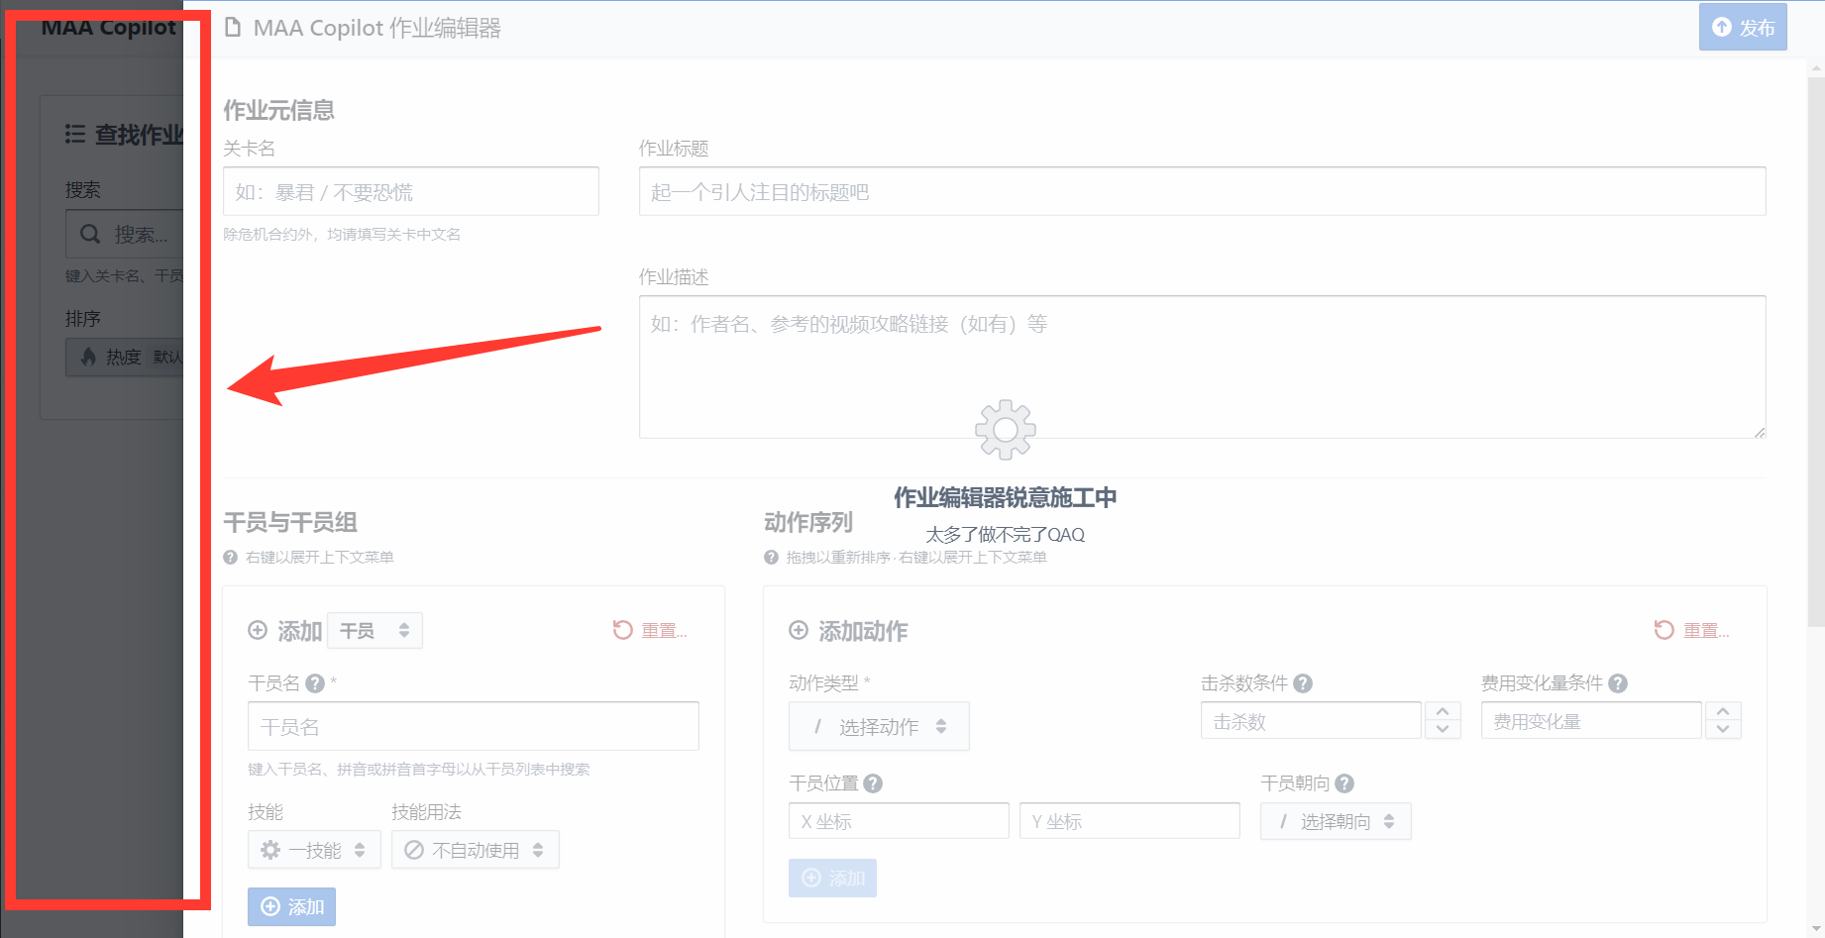
Task: Click the help icon next to 费用变化量条件
Action: click(x=1618, y=683)
